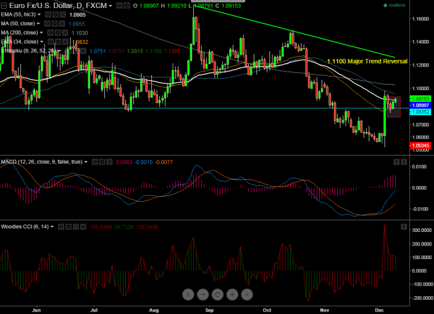Hide the main Euro Fx/U.S. Dollar series
The height and width of the screenshot is (314, 434).
tap(119, 5)
